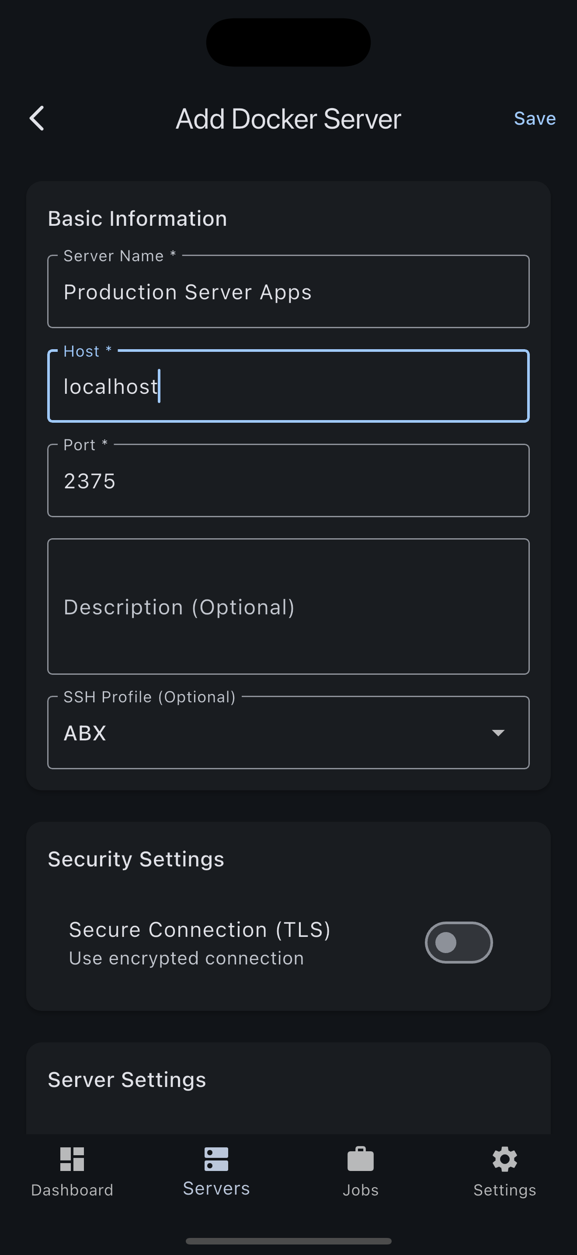This screenshot has height=1255, width=577.
Task: Tap the Description (Optional) text area
Action: (x=288, y=606)
